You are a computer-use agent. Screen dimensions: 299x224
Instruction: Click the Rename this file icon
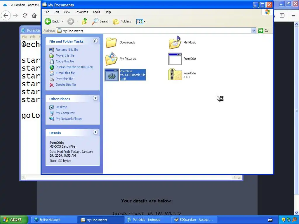tap(52, 50)
